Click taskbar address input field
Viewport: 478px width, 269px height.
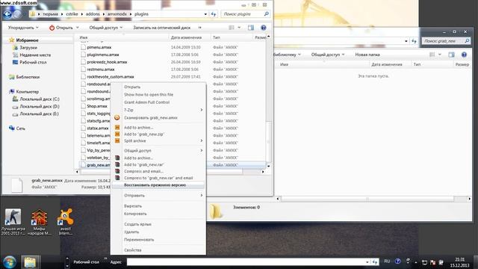tap(247, 262)
